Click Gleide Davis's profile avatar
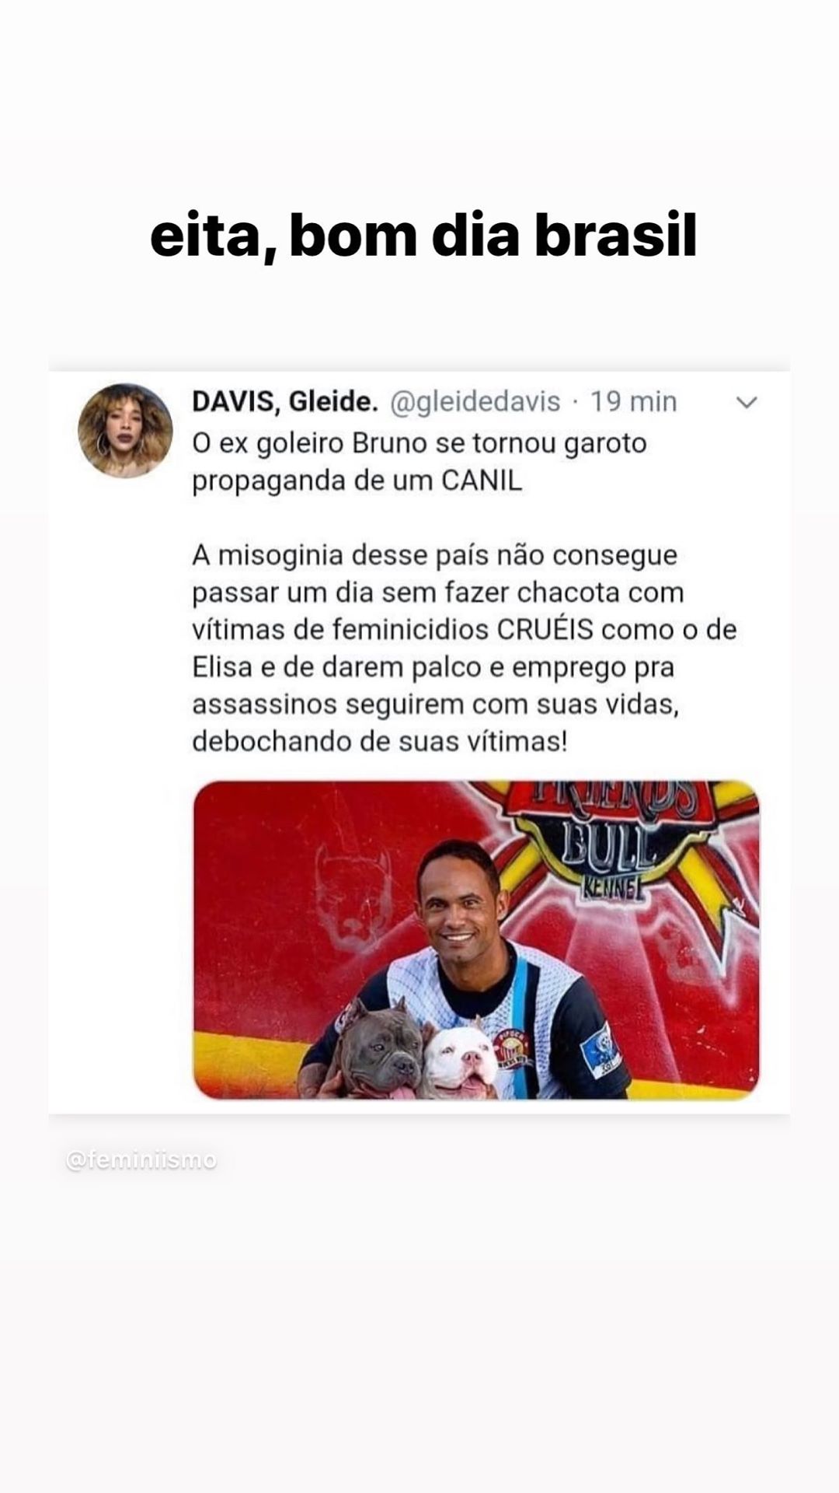The image size is (839, 1493). pos(125,430)
